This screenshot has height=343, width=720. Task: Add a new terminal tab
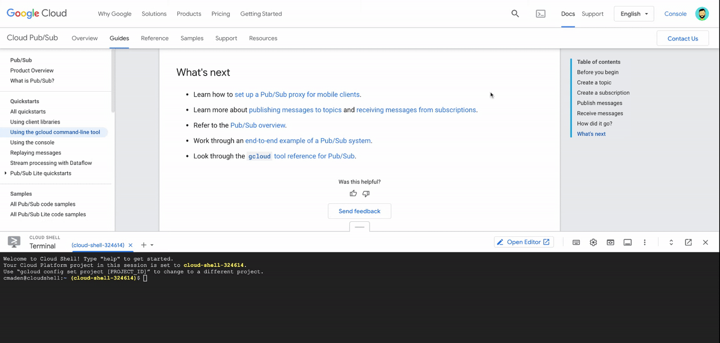click(144, 245)
